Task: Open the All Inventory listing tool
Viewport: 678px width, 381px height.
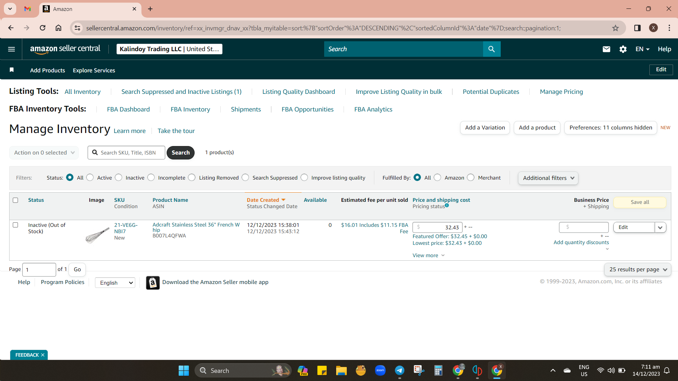Action: (83, 92)
